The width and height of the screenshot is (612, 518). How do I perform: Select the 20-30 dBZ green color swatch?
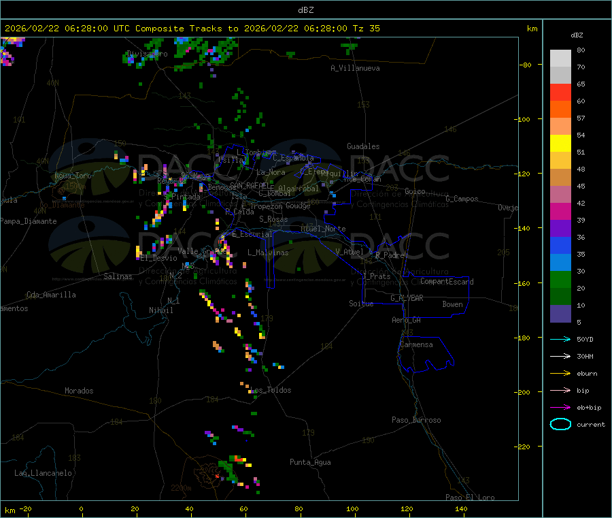(x=560, y=279)
